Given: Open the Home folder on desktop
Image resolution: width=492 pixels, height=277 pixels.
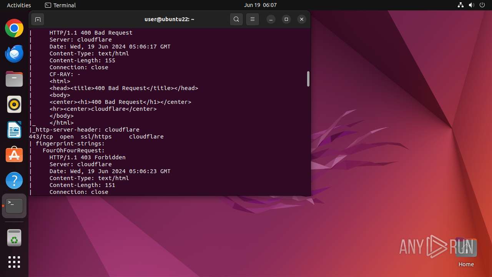Looking at the screenshot, I should [466, 253].
